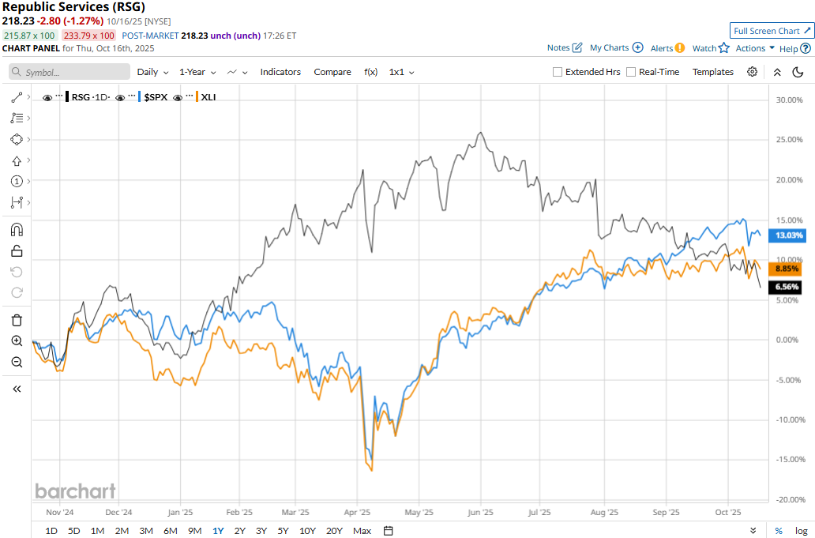Open Templates menu
The height and width of the screenshot is (538, 815).
point(712,72)
